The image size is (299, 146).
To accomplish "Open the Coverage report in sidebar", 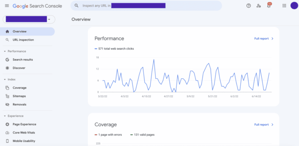I will (x=27, y=88).
